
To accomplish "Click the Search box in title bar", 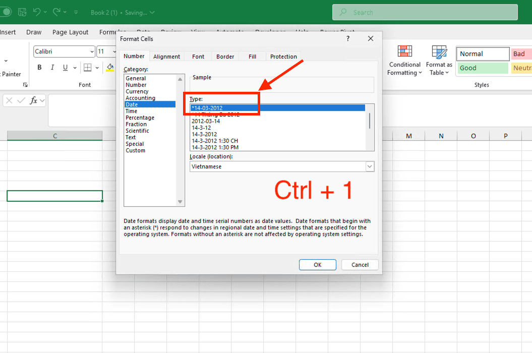I will (x=425, y=12).
